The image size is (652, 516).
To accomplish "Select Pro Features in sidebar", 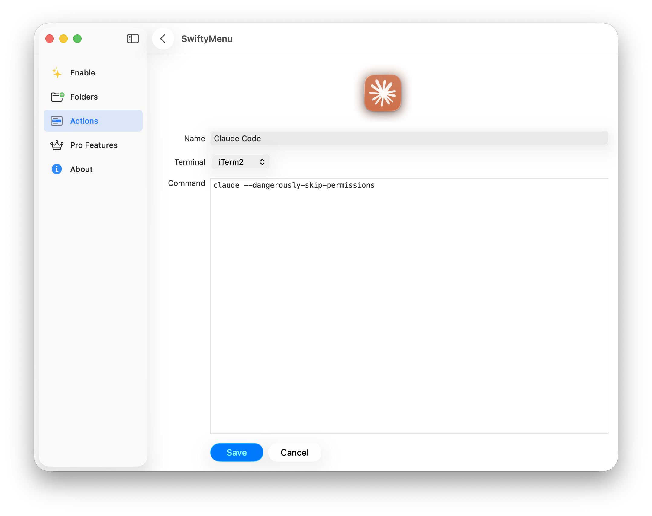I will point(94,145).
